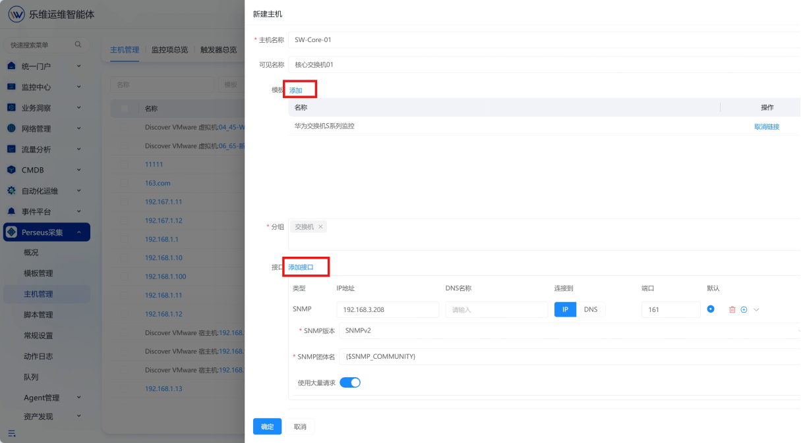The width and height of the screenshot is (801, 443).
Task: Collapse the SNMP interface details chevron
Action: 756,309
